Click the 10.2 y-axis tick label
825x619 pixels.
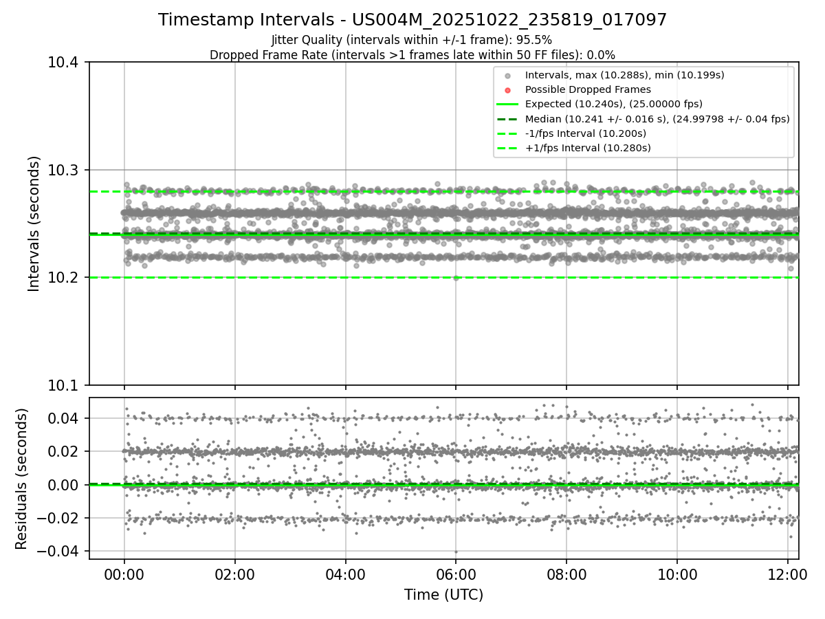pos(65,278)
